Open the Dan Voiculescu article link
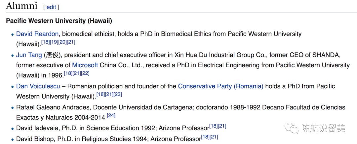The image size is (357, 144). tap(38, 86)
